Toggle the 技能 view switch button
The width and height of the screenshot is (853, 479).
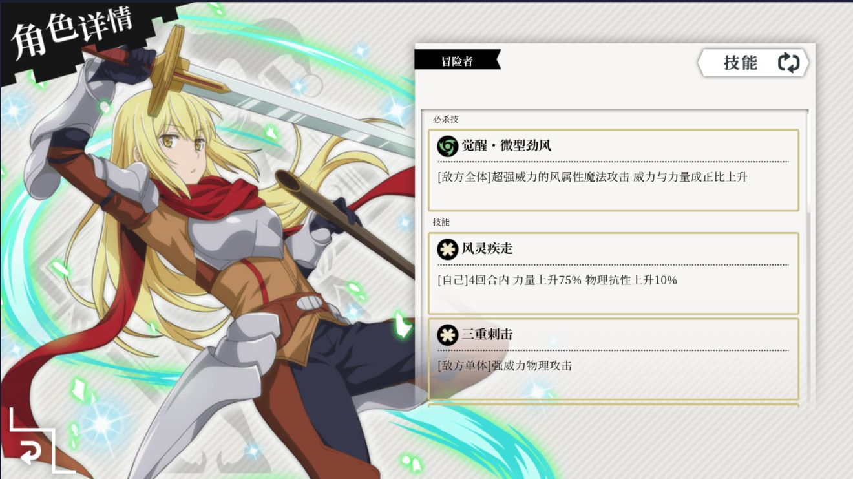pos(753,63)
